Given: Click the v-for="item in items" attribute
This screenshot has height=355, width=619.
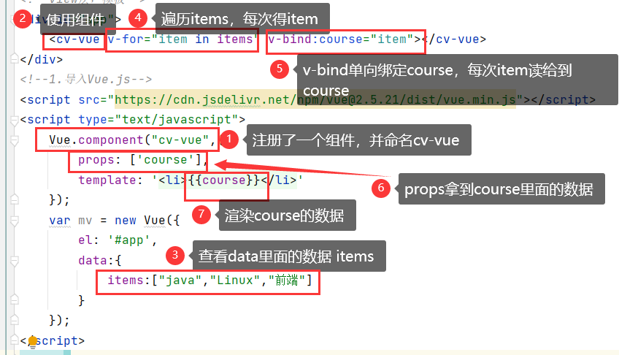Looking at the screenshot, I should click(x=181, y=39).
